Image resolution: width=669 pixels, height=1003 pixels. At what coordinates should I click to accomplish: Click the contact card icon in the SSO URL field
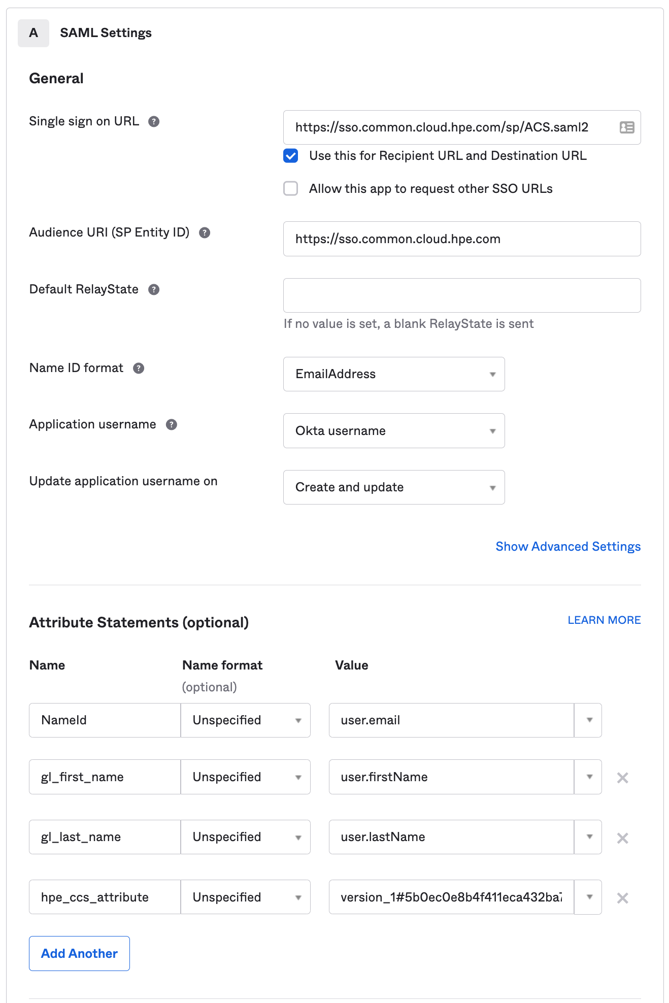tap(626, 127)
